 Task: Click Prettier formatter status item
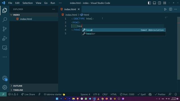point(160,94)
